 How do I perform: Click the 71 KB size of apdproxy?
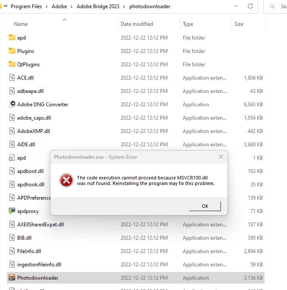(256, 211)
